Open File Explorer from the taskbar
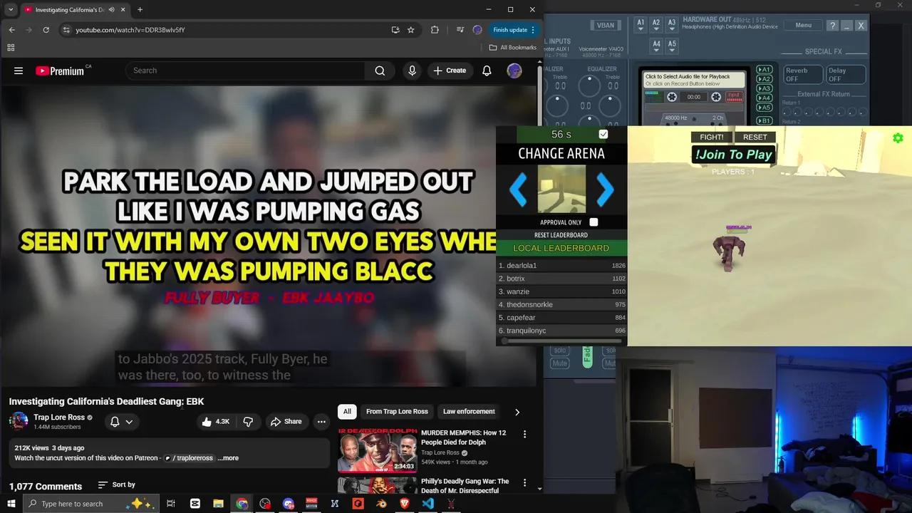 coord(219,504)
